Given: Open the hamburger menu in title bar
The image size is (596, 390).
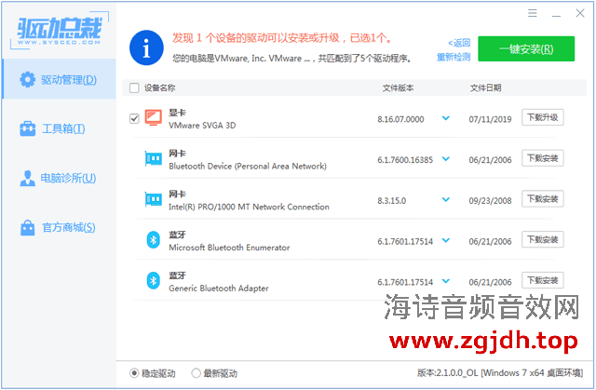Looking at the screenshot, I should (532, 13).
